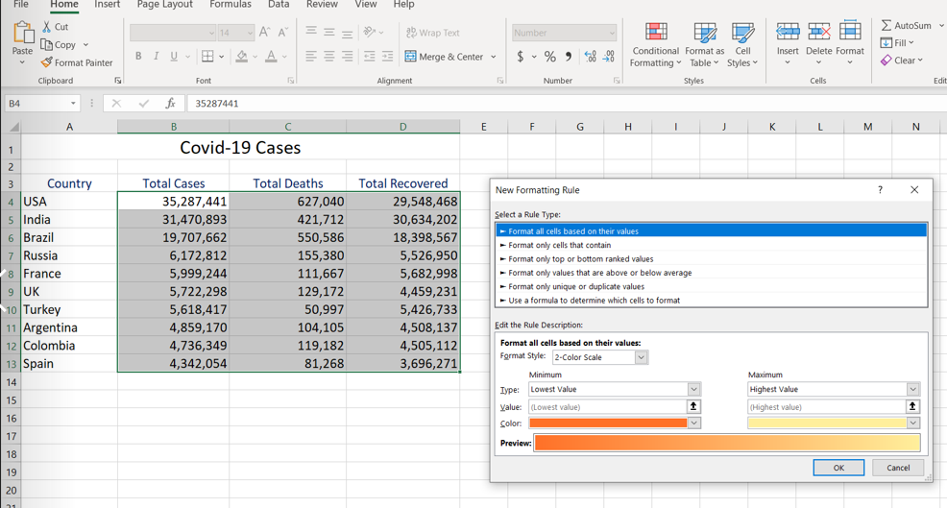Cancel the New Formatting Rule dialog
Screen dimensions: 947x508
point(897,468)
